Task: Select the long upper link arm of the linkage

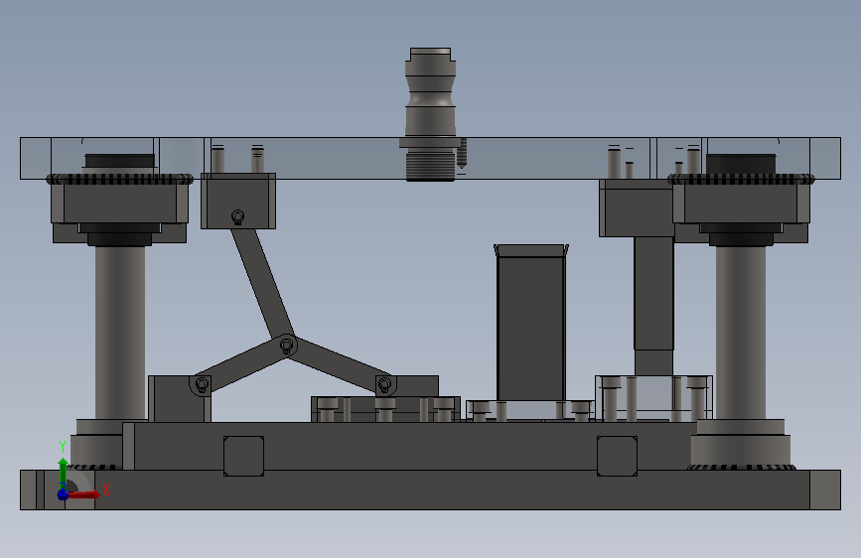Action: pyautogui.click(x=262, y=283)
